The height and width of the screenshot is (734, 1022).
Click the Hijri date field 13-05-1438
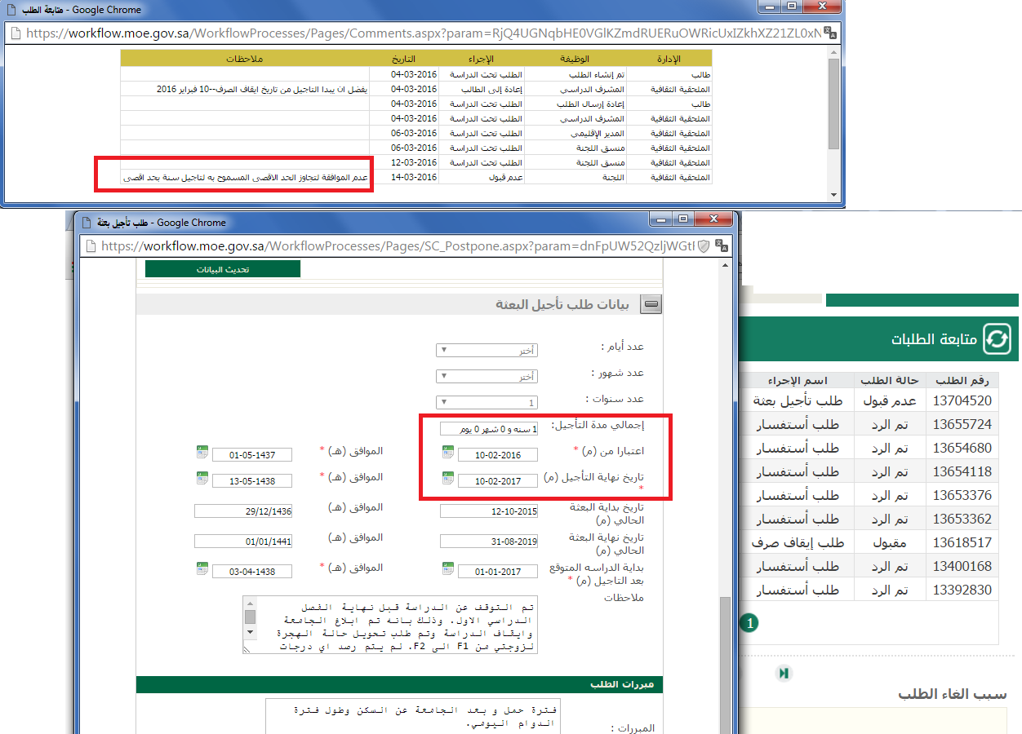252,481
